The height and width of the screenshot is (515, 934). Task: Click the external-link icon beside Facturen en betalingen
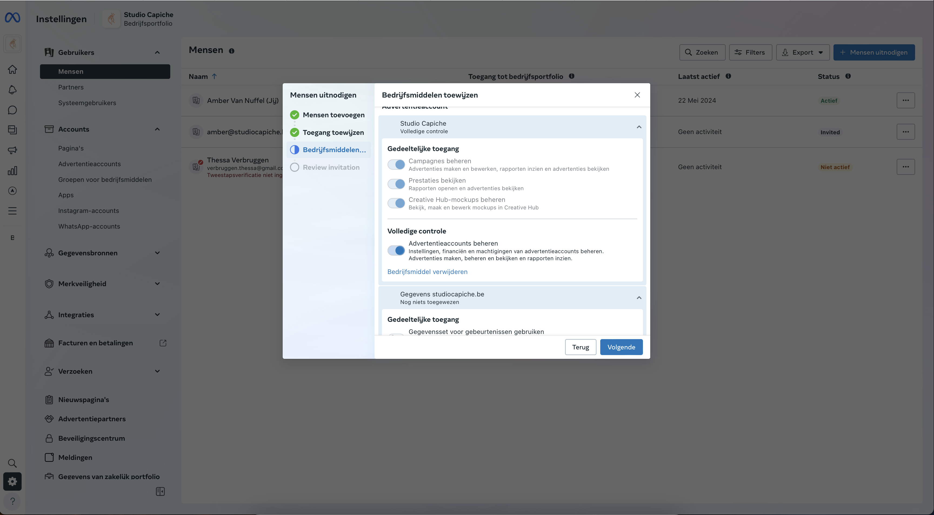(x=163, y=343)
